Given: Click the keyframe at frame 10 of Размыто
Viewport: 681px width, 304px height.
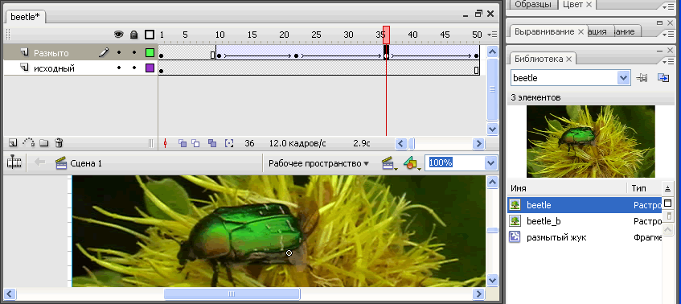Looking at the screenshot, I should click(x=219, y=55).
